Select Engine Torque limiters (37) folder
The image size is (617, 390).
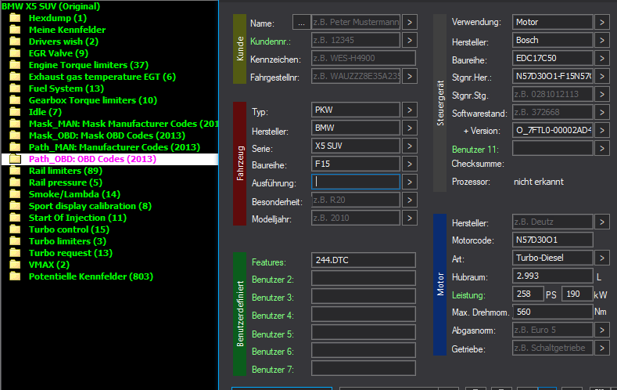(x=88, y=65)
